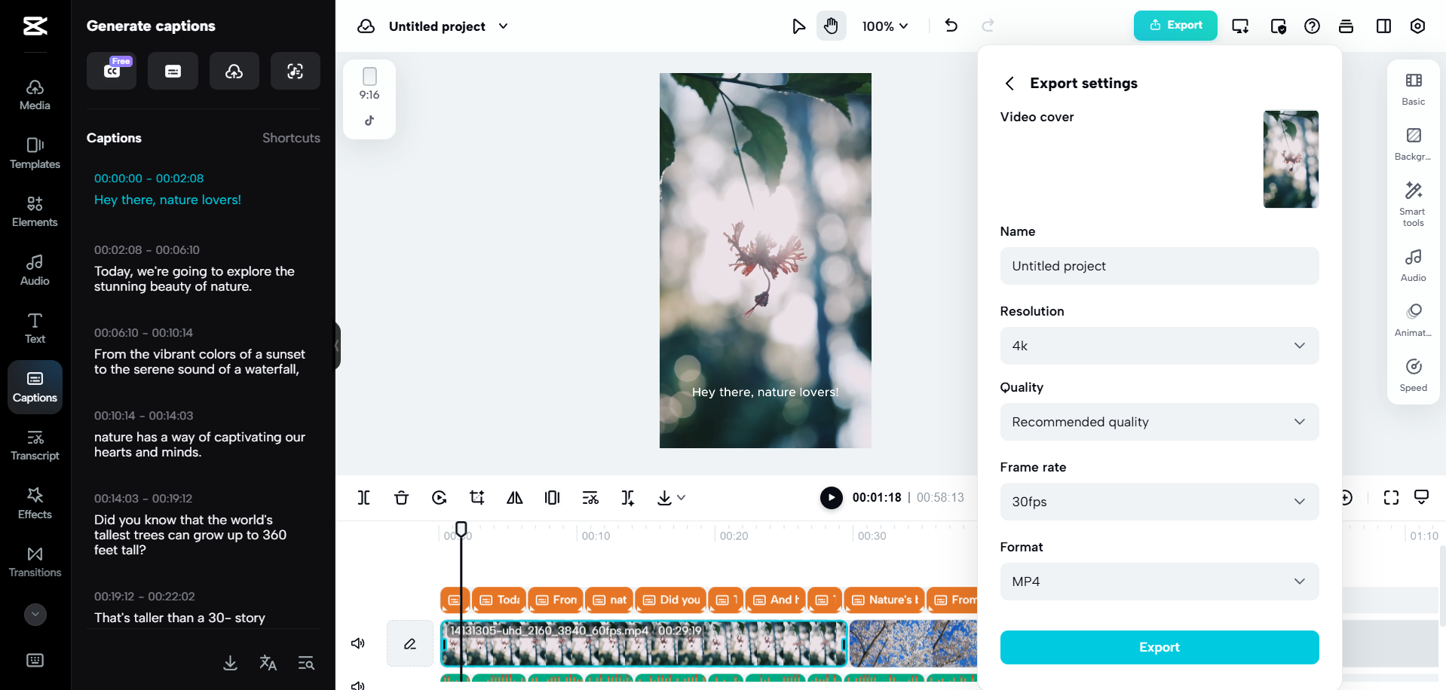This screenshot has height=690, width=1446.
Task: Select the free auto captions option
Action: [x=112, y=71]
